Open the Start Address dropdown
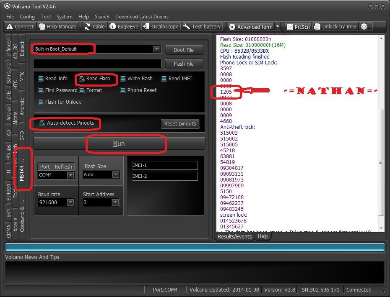Screen dimensions: 390x297 click(x=115, y=202)
